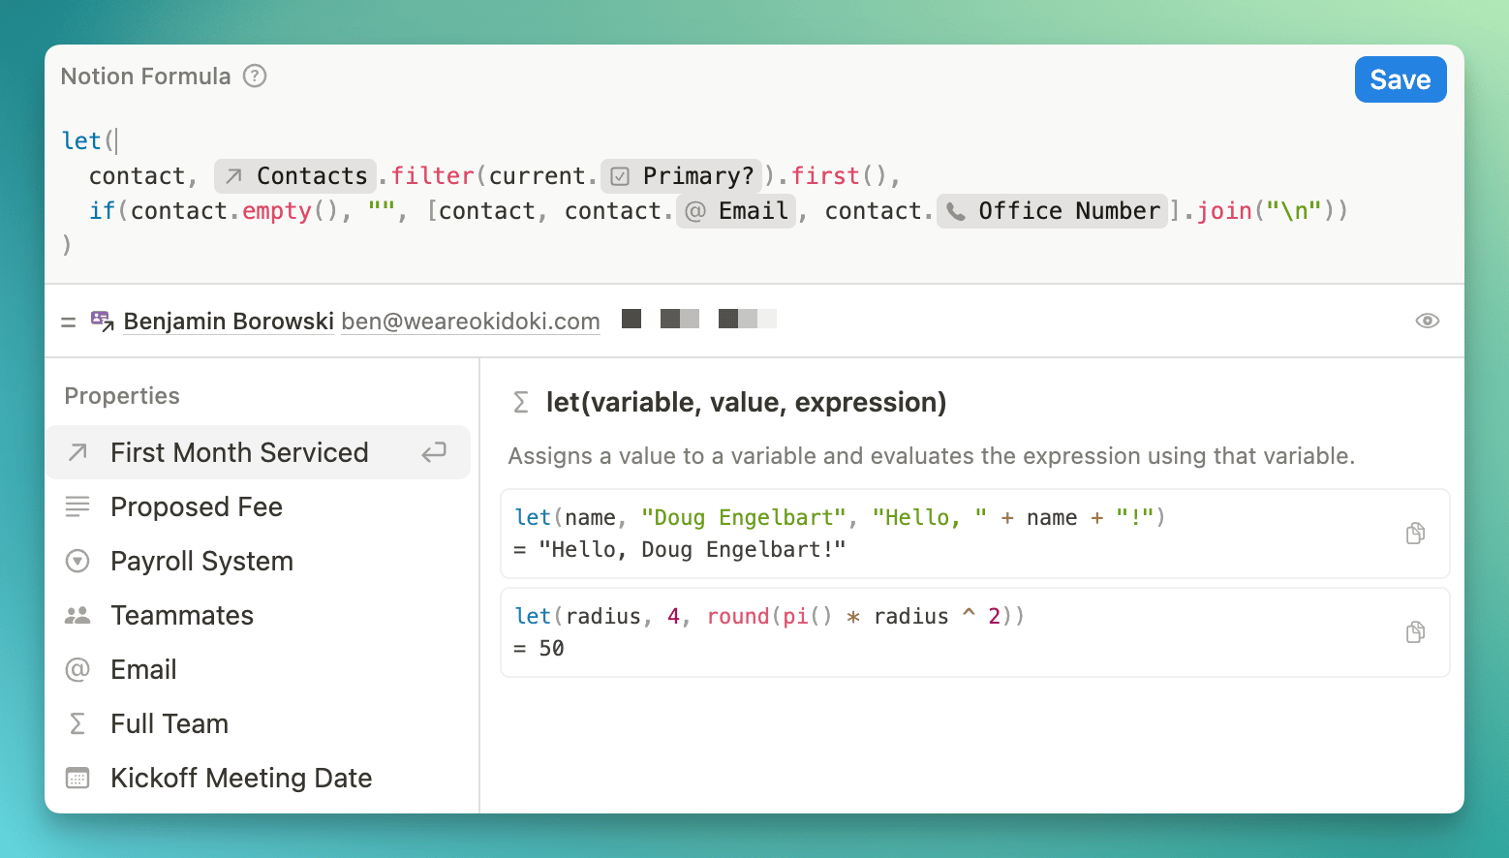This screenshot has height=858, width=1509.
Task: Select Proposed Fee property
Action: coord(197,506)
